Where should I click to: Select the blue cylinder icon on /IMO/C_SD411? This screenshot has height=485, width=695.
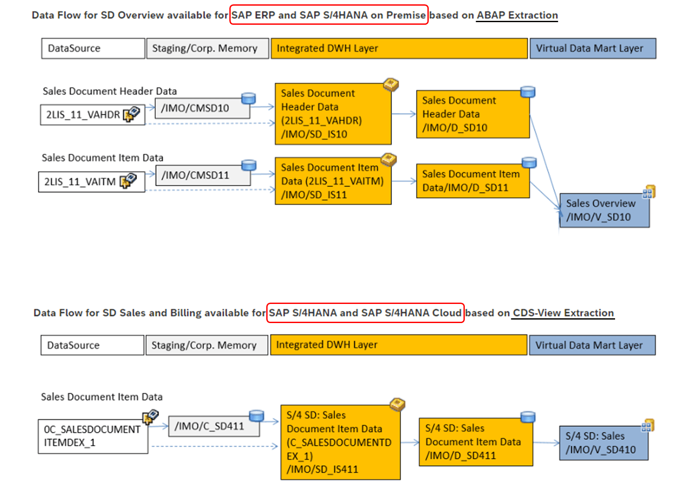tap(256, 416)
